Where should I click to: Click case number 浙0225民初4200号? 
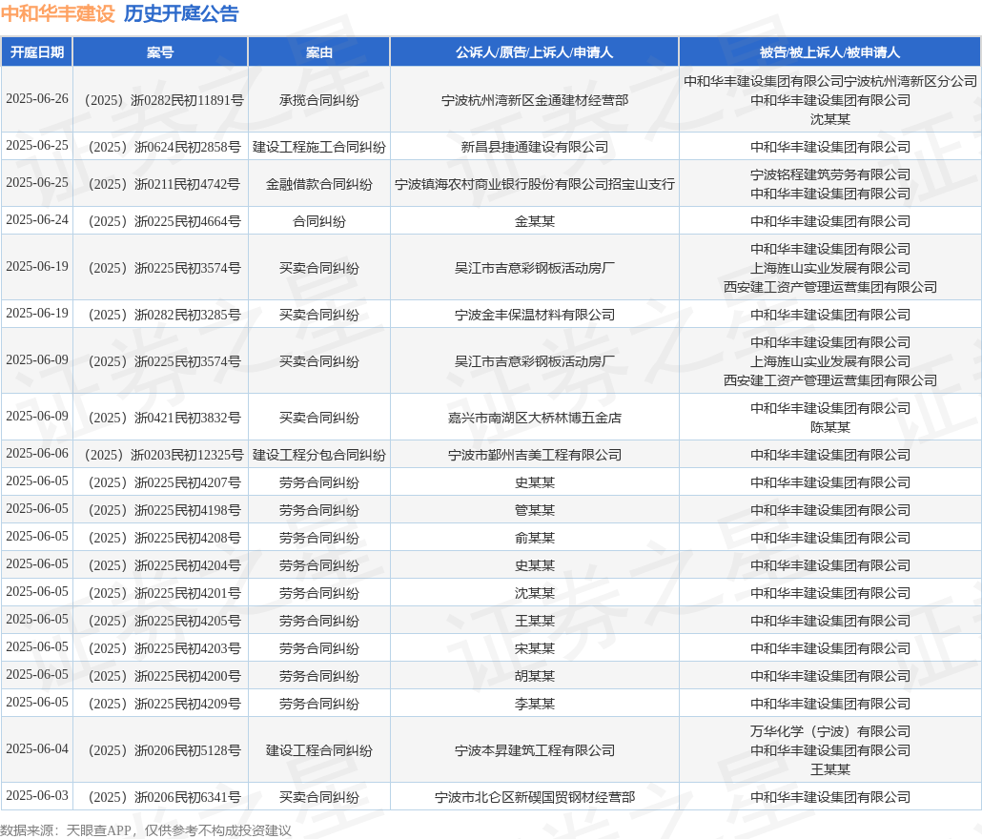point(165,676)
